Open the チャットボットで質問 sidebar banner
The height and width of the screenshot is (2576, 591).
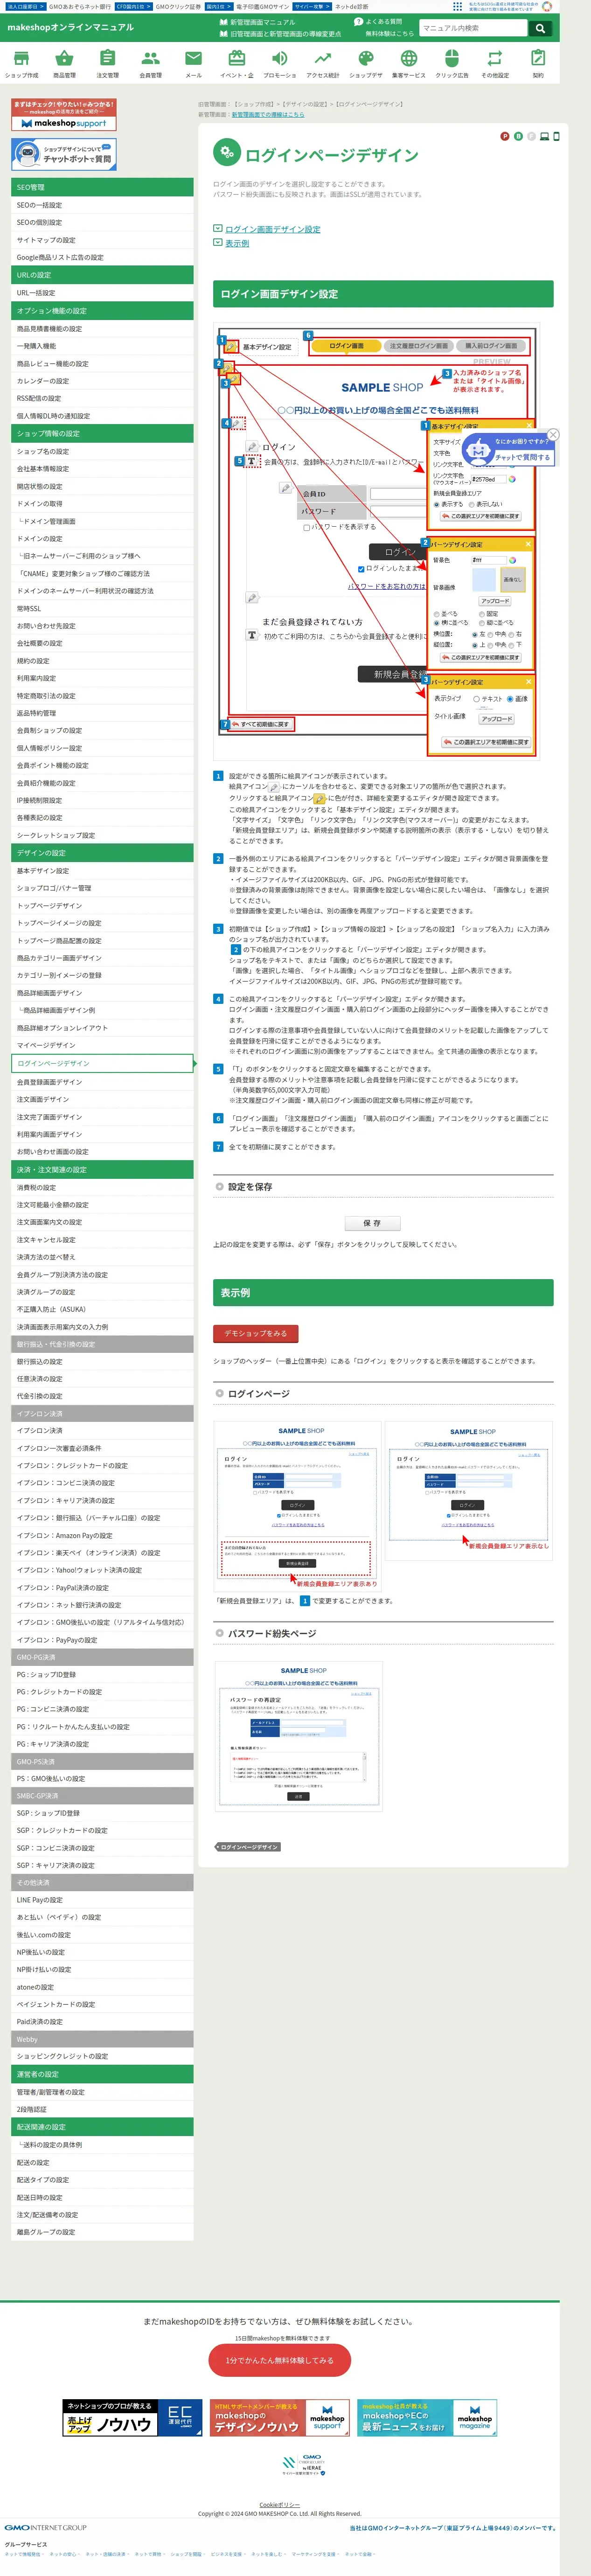tap(64, 154)
